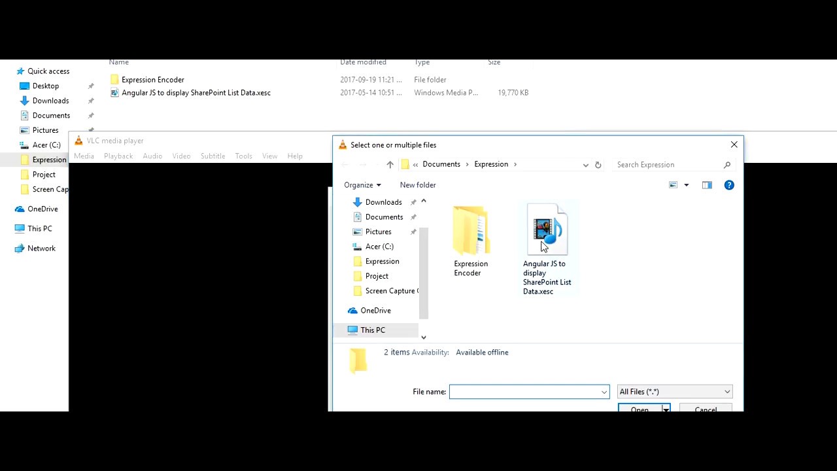This screenshot has height=471, width=837.
Task: Open the VLC Tools menu
Action: 244,156
